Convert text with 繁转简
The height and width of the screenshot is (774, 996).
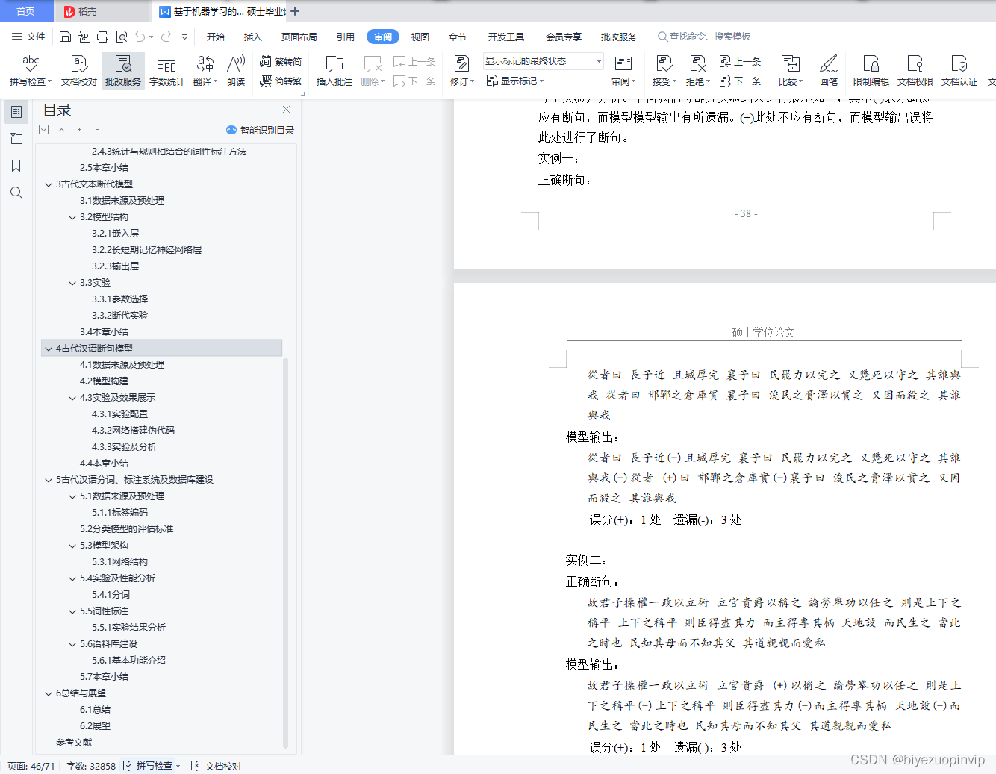pyautogui.click(x=281, y=61)
